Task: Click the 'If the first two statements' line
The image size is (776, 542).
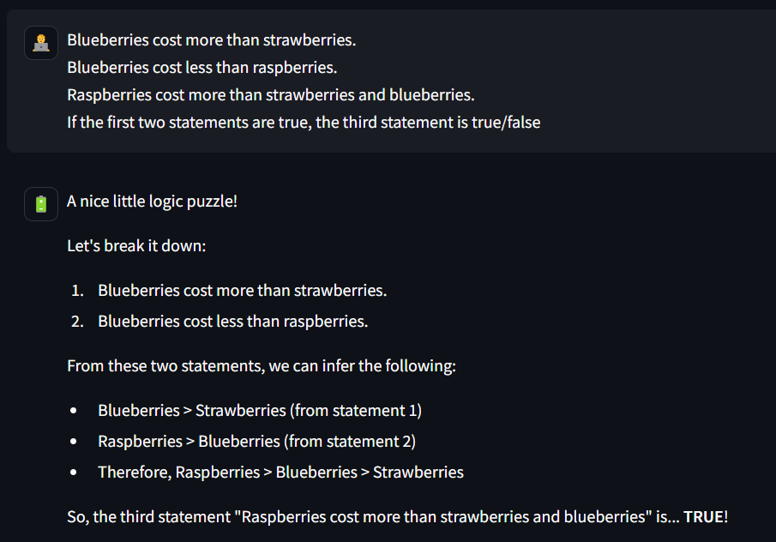Action: pyautogui.click(x=304, y=123)
